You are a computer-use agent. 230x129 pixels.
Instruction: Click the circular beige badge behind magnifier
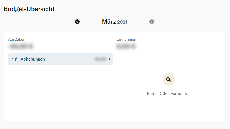168,80
